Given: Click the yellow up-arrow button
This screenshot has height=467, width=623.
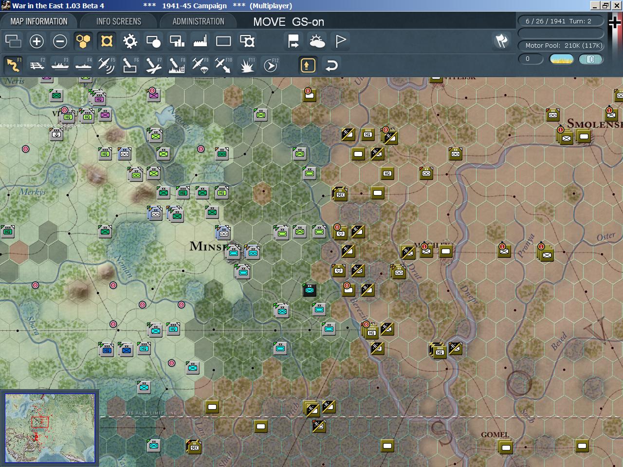Looking at the screenshot, I should [x=308, y=65].
